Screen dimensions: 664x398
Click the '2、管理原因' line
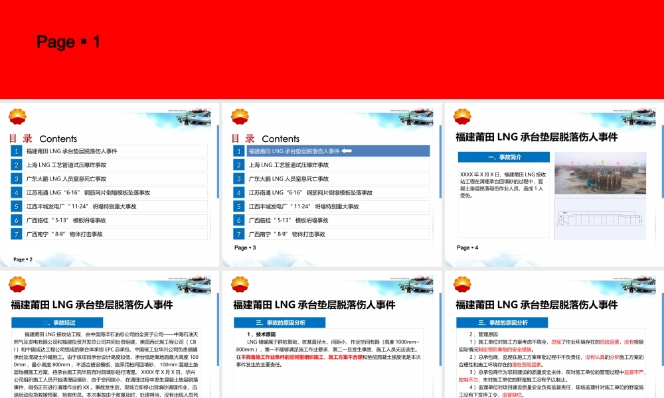tap(483, 334)
